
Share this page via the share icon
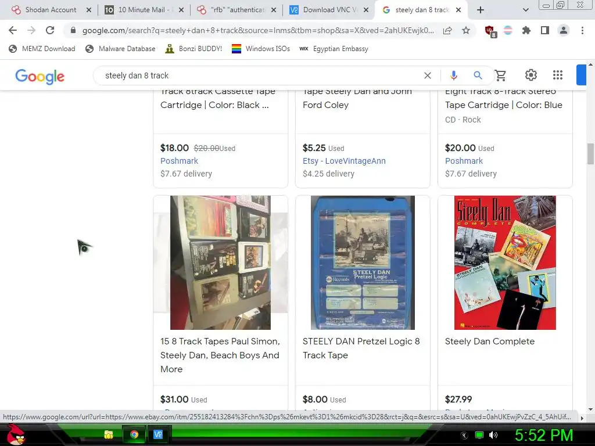coord(447,30)
